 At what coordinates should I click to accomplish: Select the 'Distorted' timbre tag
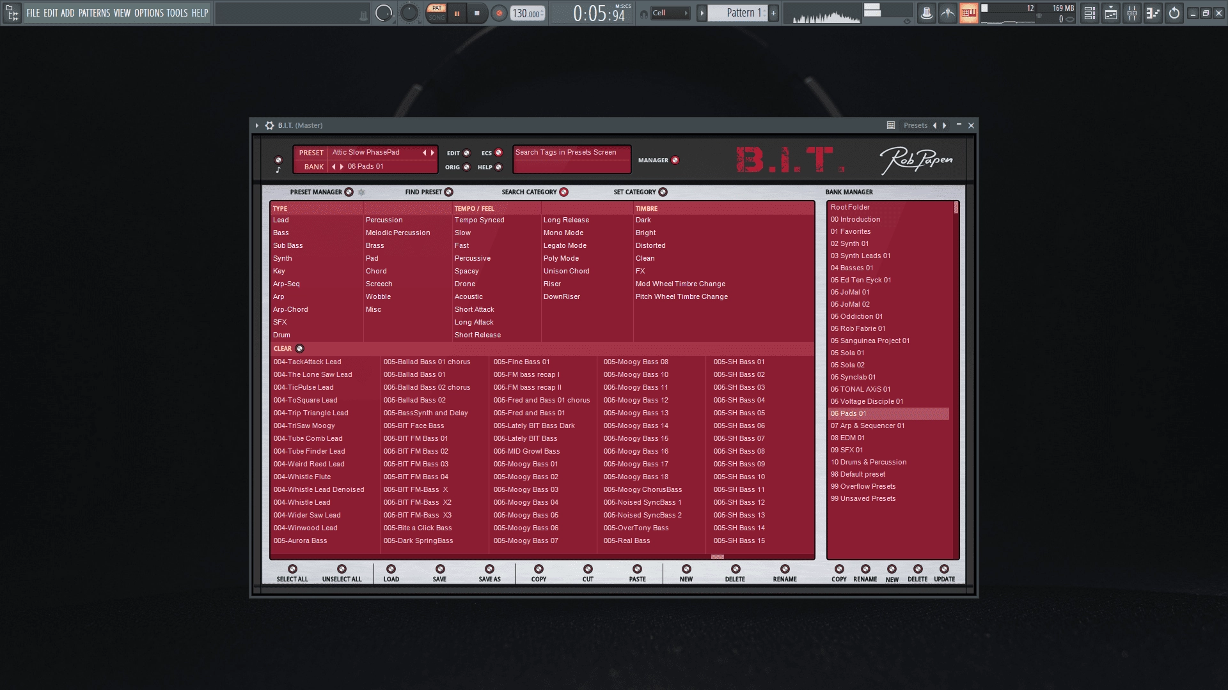pyautogui.click(x=650, y=245)
